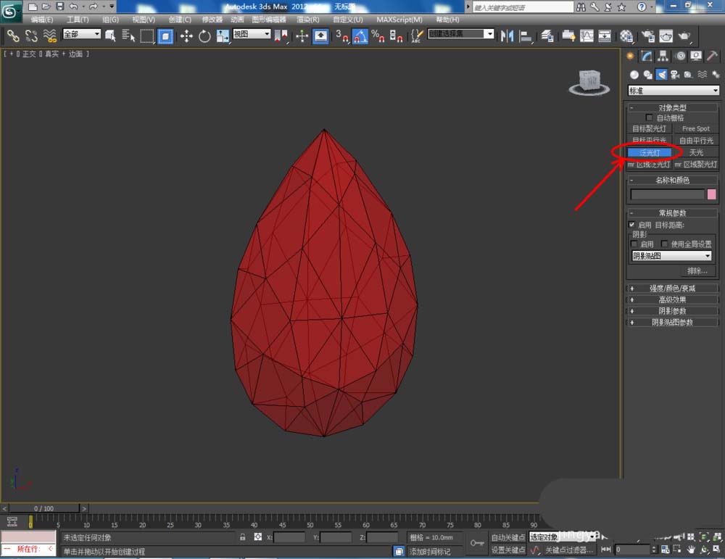Screen dimensions: 725x559
Task: Enable the 自动栅格 checkbox
Action: pos(649,117)
